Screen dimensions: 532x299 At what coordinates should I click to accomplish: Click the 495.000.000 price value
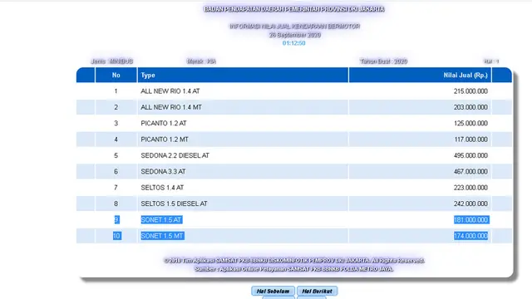470,155
